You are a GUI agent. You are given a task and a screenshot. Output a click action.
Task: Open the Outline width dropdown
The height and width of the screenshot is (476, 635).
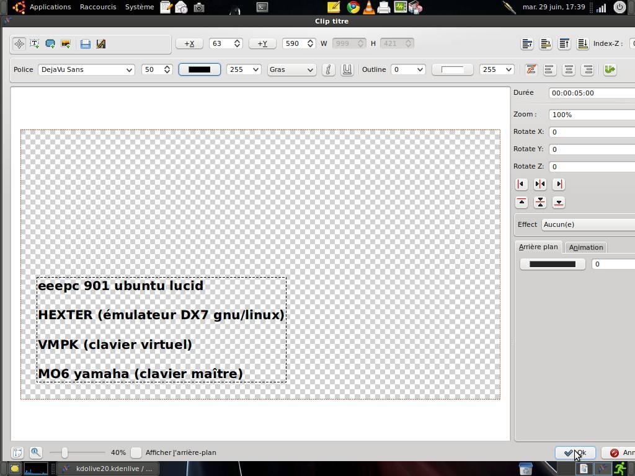(408, 69)
